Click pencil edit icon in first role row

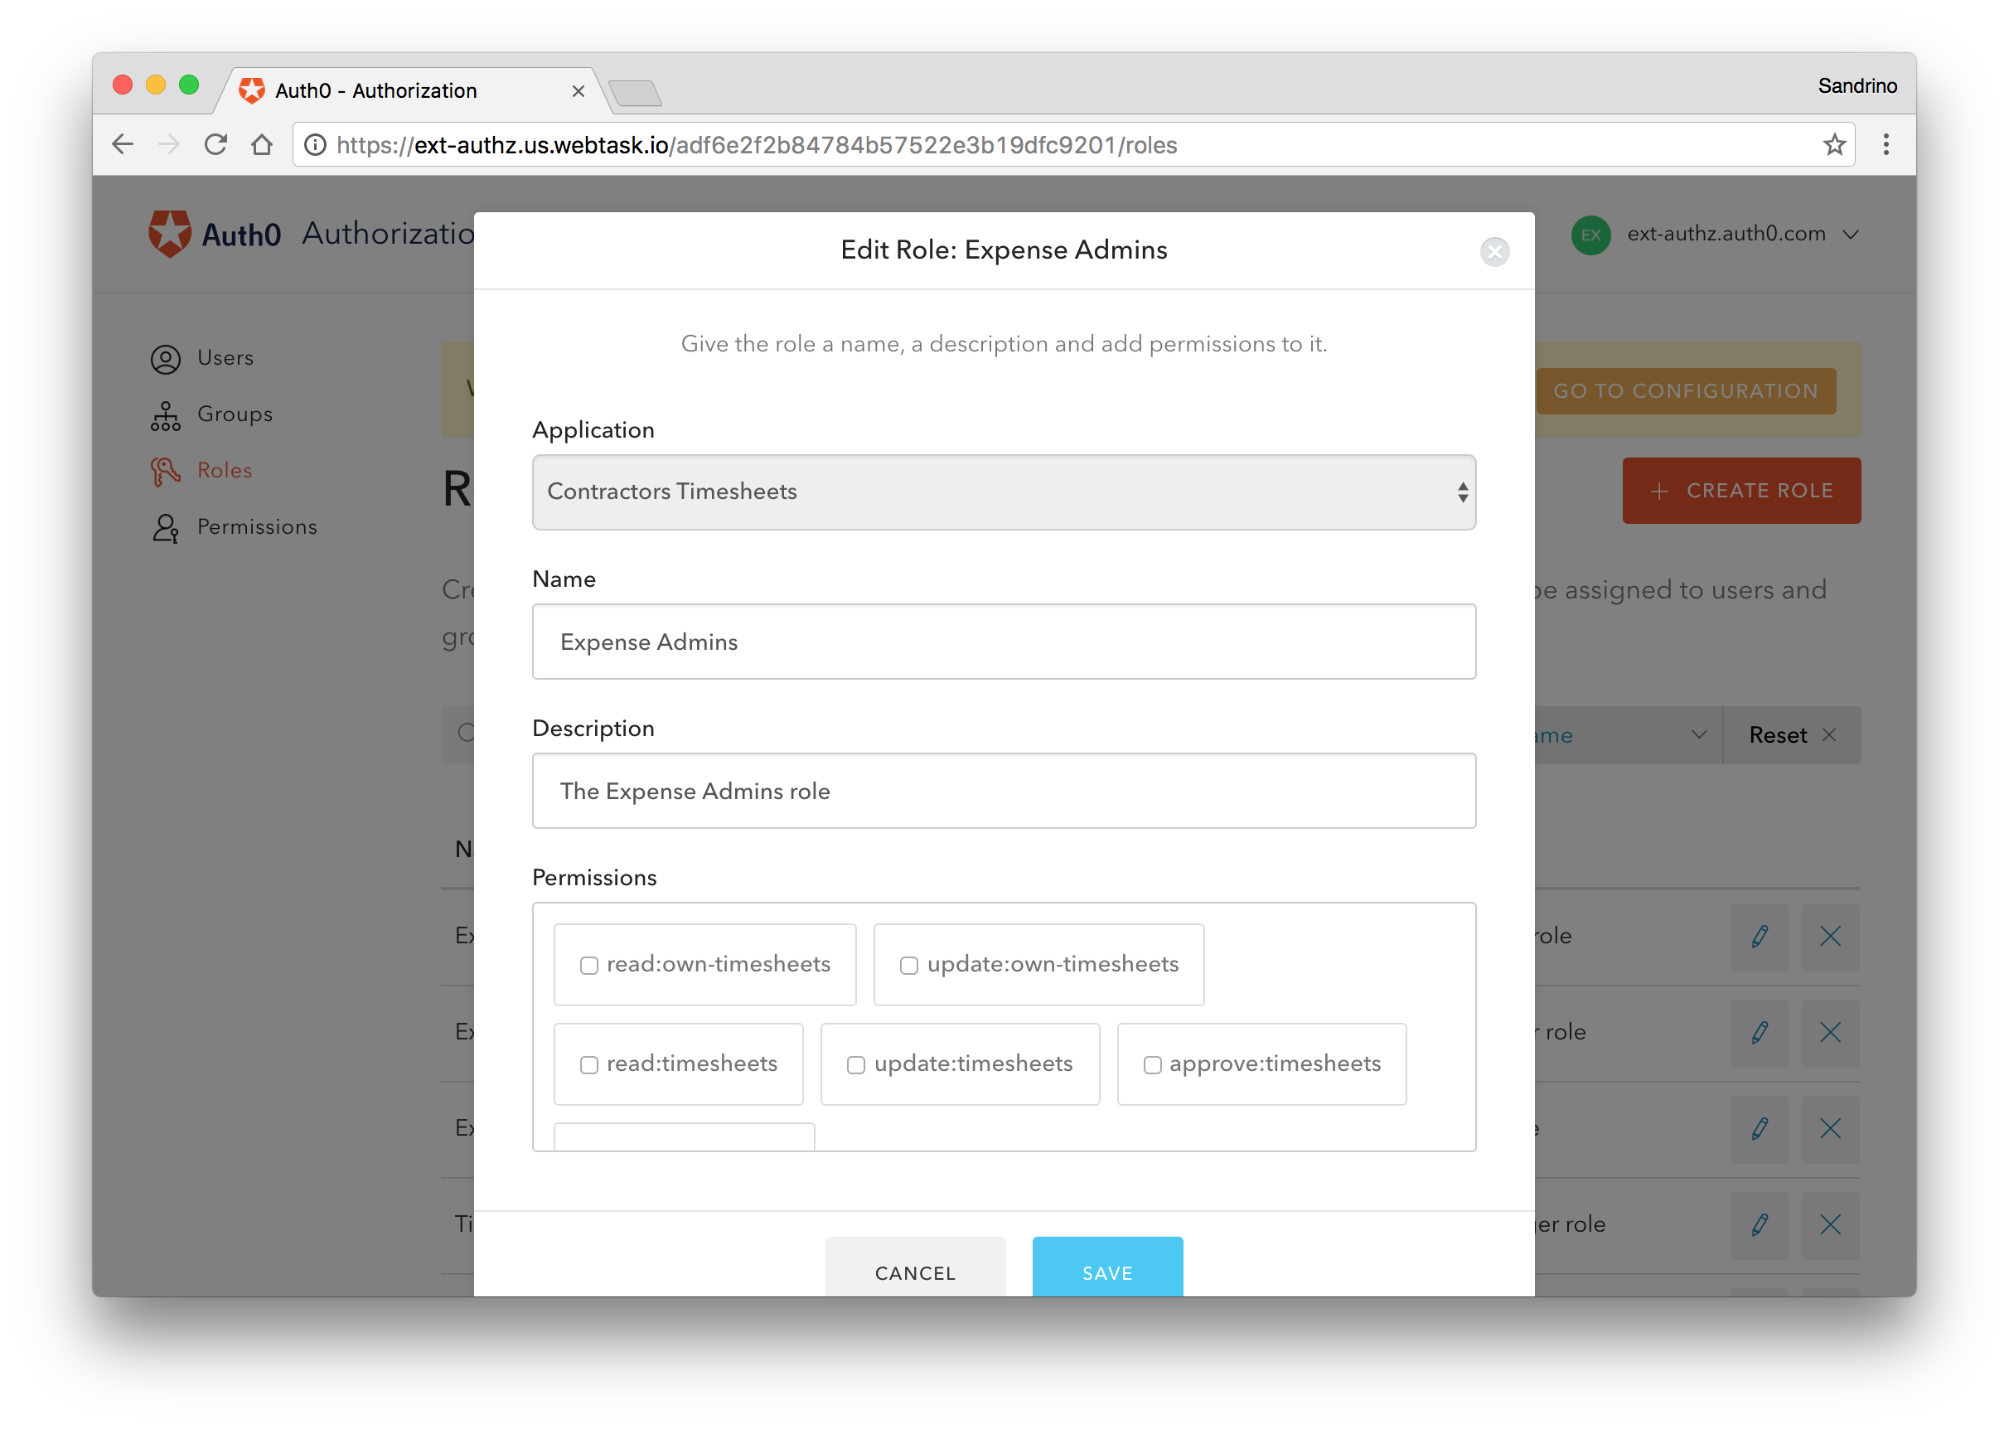click(x=1760, y=937)
